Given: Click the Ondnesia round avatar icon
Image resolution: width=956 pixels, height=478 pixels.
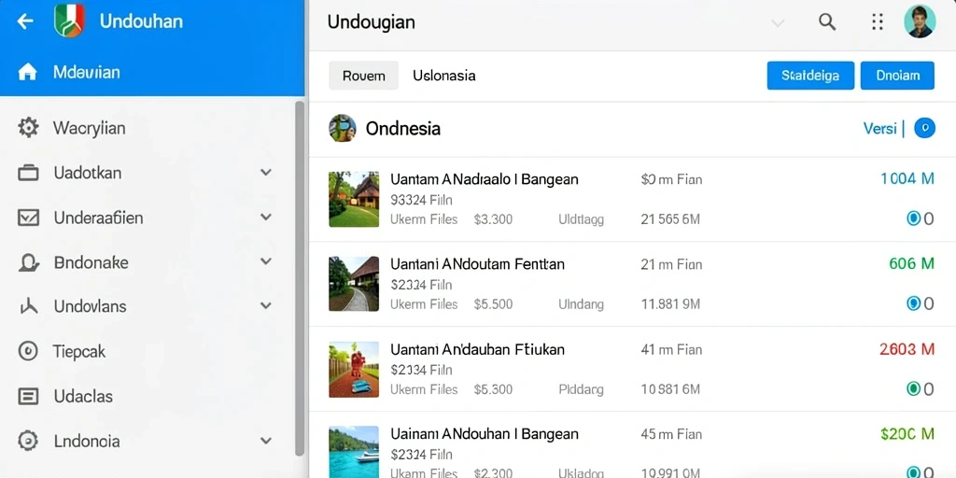Looking at the screenshot, I should pyautogui.click(x=342, y=128).
